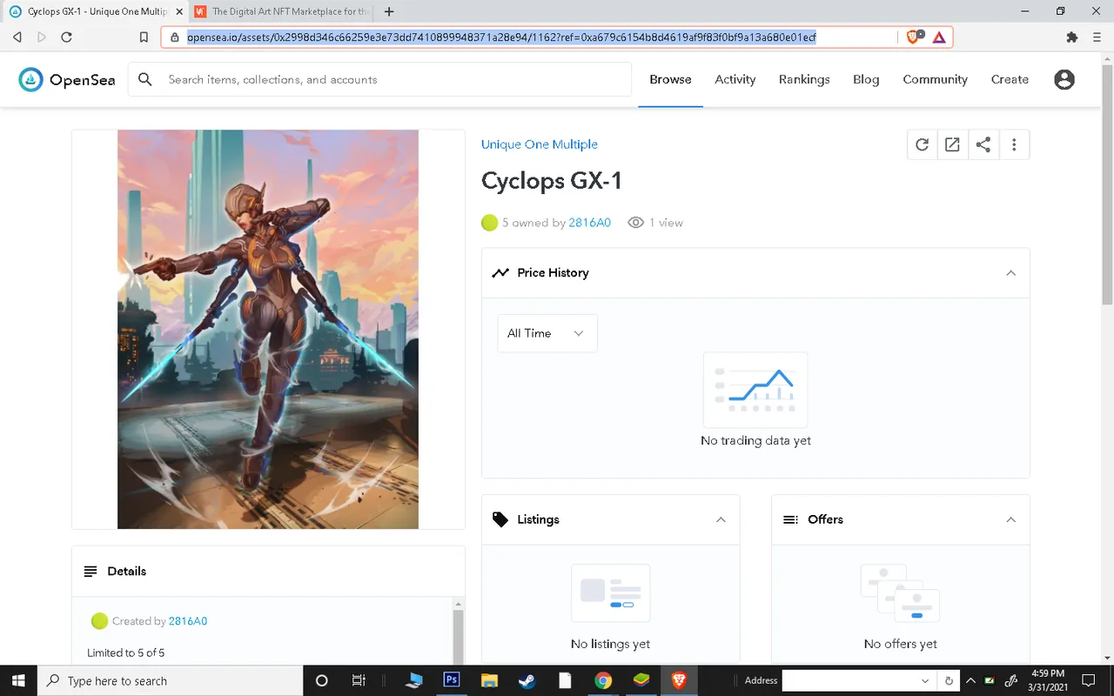The image size is (1114, 696).
Task: Open the Unique One Multiple collection link
Action: click(540, 144)
